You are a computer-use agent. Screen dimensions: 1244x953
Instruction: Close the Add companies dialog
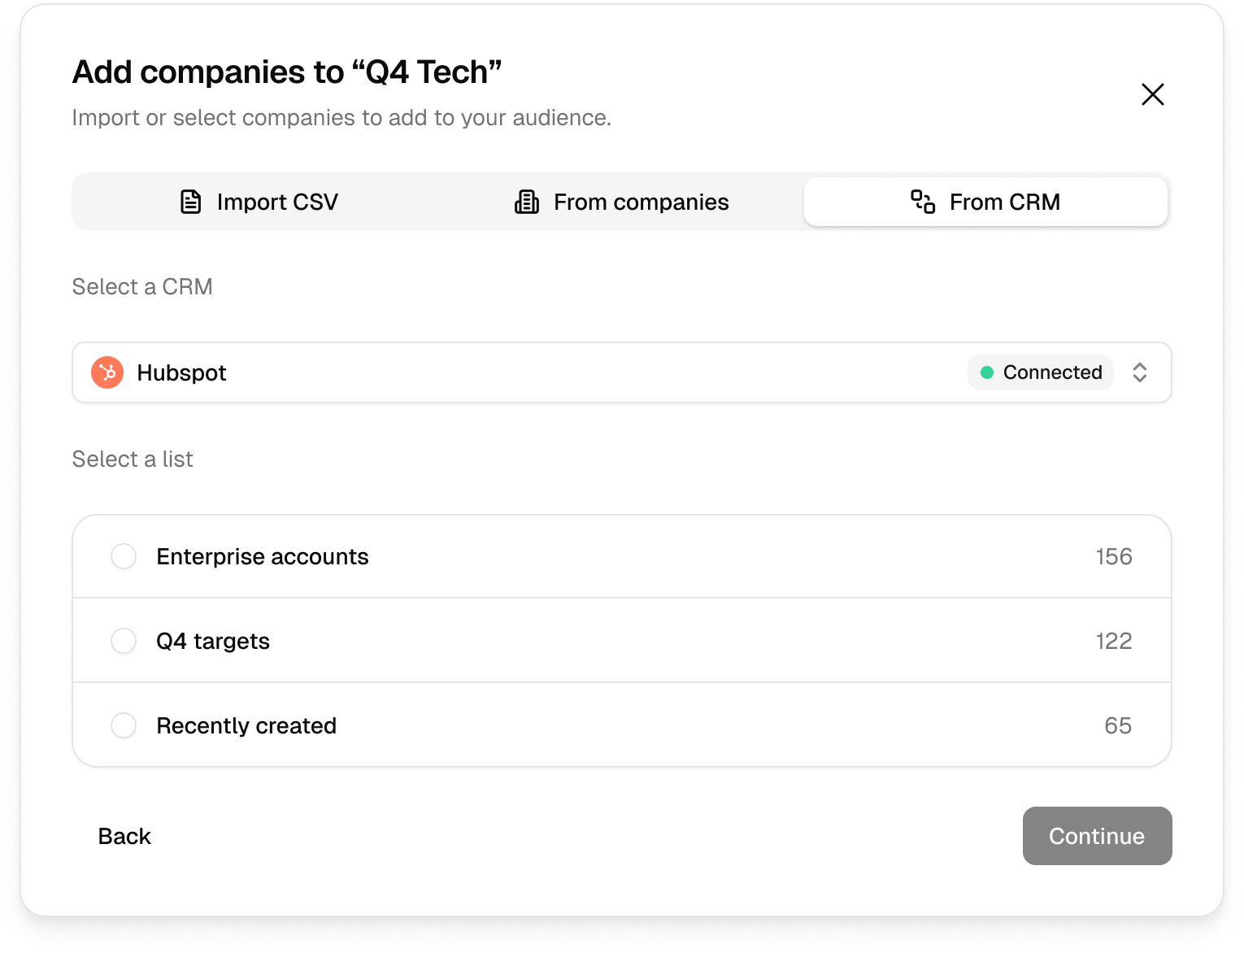coord(1153,94)
